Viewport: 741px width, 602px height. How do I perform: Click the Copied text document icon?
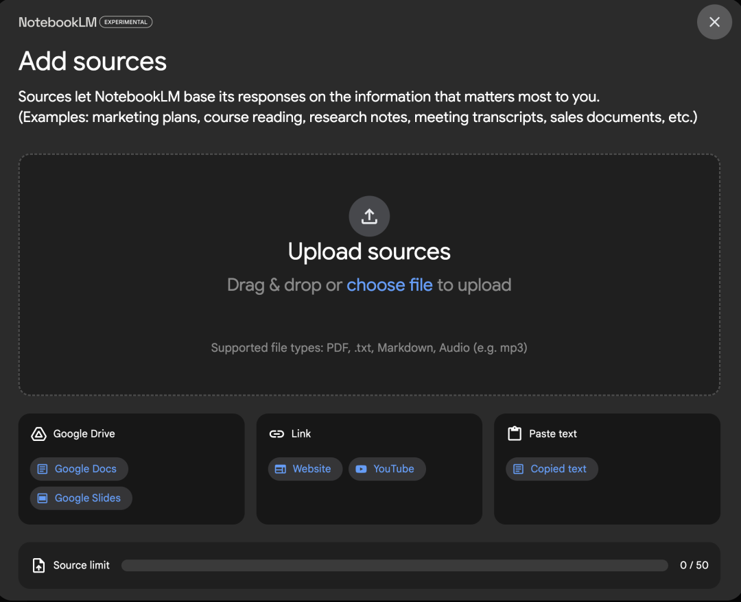click(519, 469)
